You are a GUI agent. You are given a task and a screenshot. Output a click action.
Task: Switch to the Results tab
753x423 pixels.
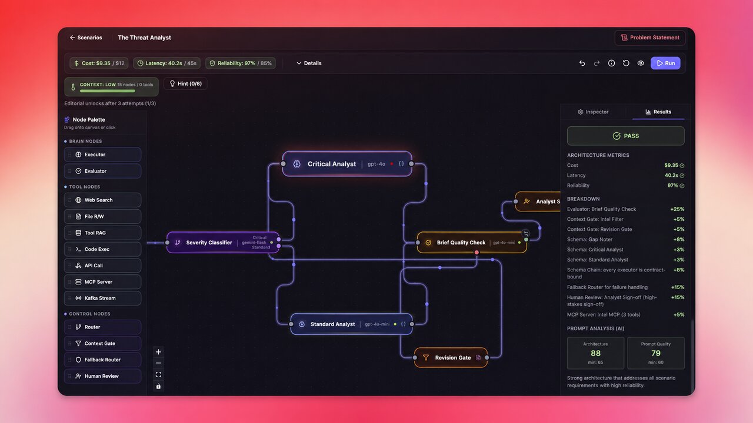[658, 112]
